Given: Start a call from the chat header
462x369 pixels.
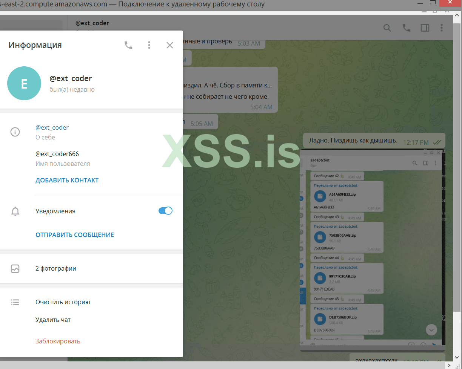Looking at the screenshot, I should pyautogui.click(x=406, y=28).
